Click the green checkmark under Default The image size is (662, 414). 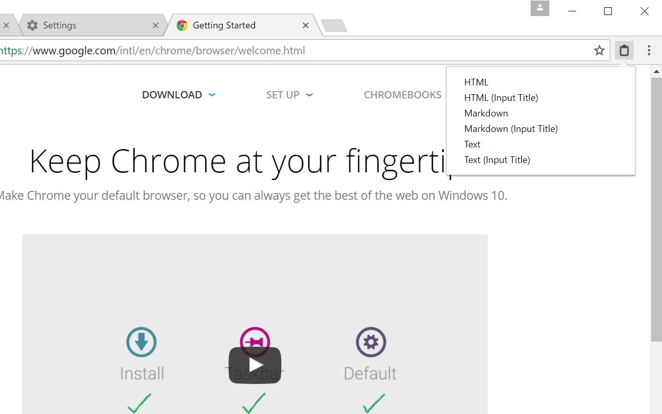[x=374, y=403]
